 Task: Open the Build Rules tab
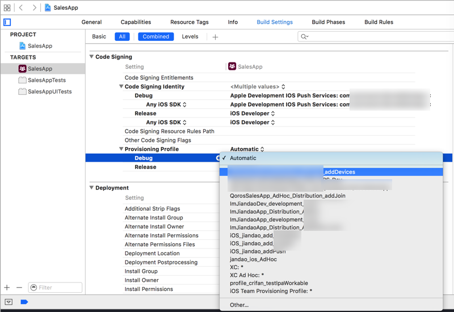[x=379, y=22]
